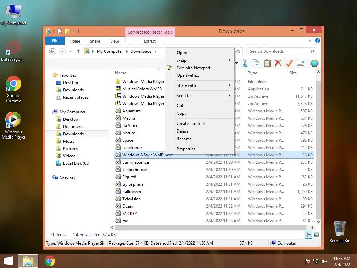Click breadcrumb arrow after My Computer
Screen dimensions: 357x268
coord(127,51)
